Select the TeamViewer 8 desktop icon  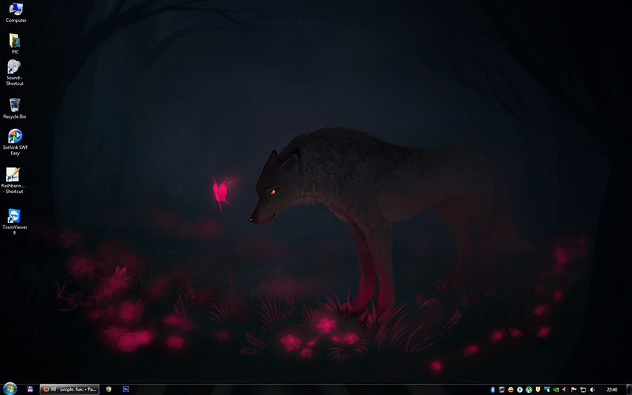point(15,222)
